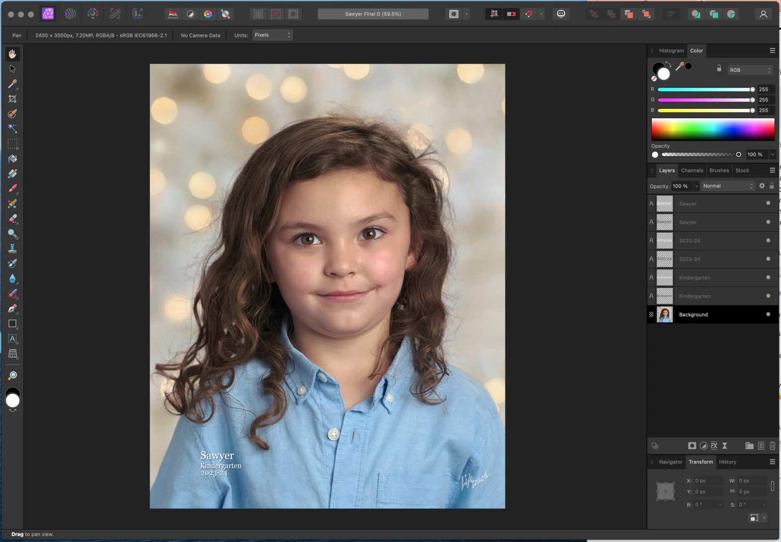Open layer settings cog in Layers panel
Viewport: 781px width, 542px height.
[762, 186]
